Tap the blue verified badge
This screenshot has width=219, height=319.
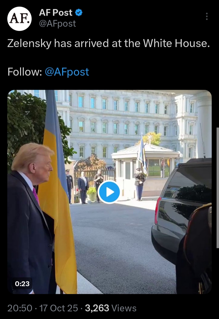79,13
